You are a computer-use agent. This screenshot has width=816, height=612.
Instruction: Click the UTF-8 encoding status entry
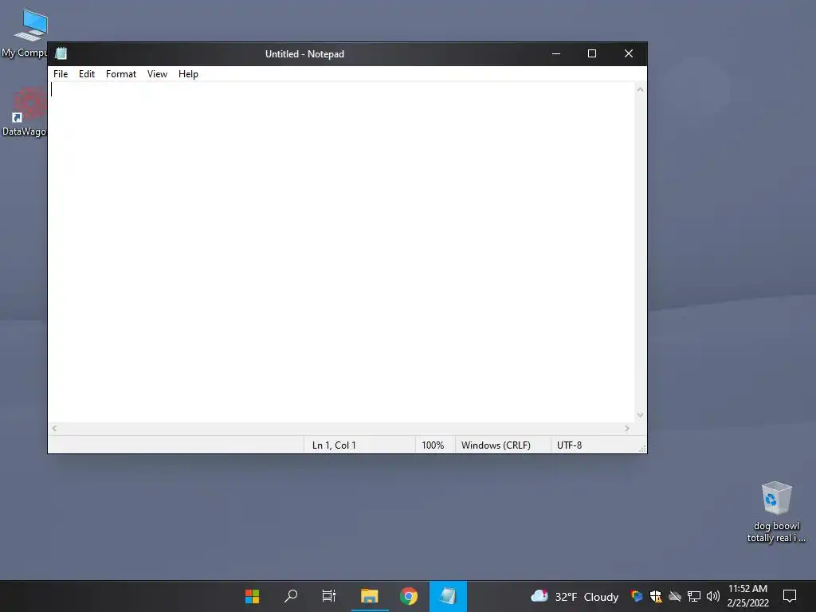click(x=569, y=445)
